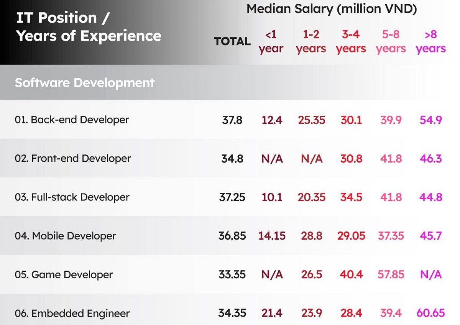Select the '3-4 years' column header
The image size is (460, 325).
tap(351, 42)
